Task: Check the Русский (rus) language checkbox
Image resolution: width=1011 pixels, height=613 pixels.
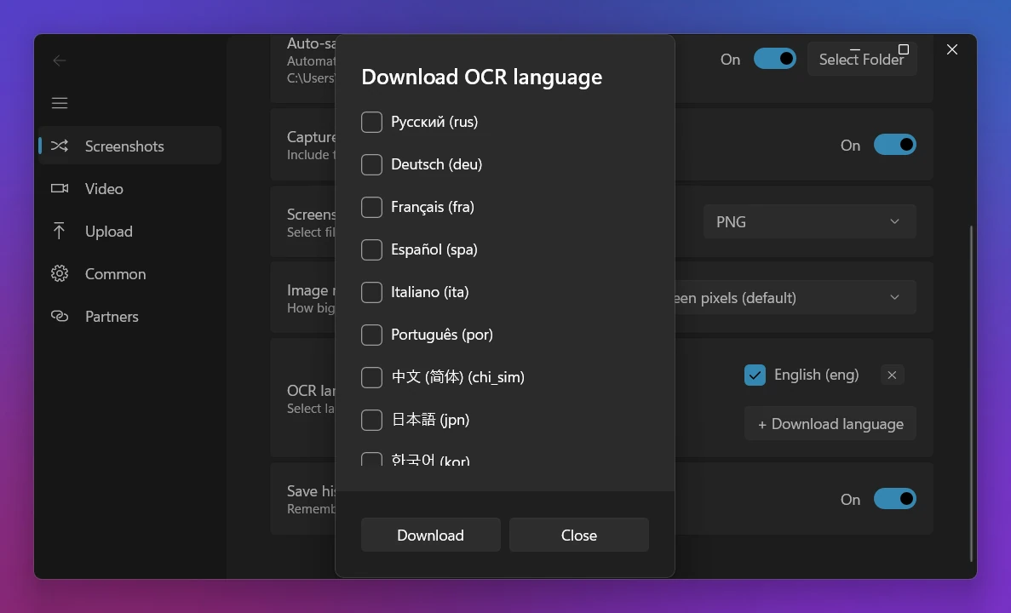Action: (x=371, y=122)
